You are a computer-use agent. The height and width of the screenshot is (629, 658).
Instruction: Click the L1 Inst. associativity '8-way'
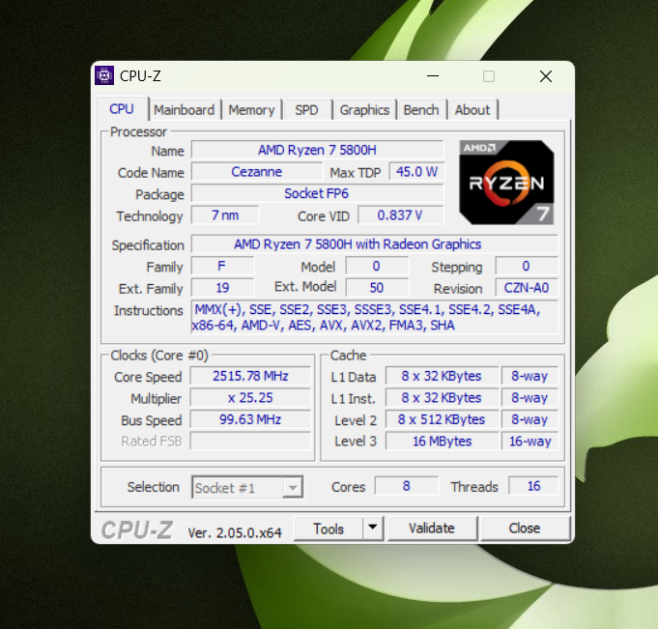(x=530, y=398)
